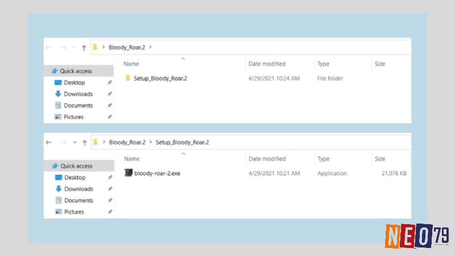Image resolution: width=455 pixels, height=256 pixels.
Task: Go back in the lower Explorer window
Action: point(49,143)
